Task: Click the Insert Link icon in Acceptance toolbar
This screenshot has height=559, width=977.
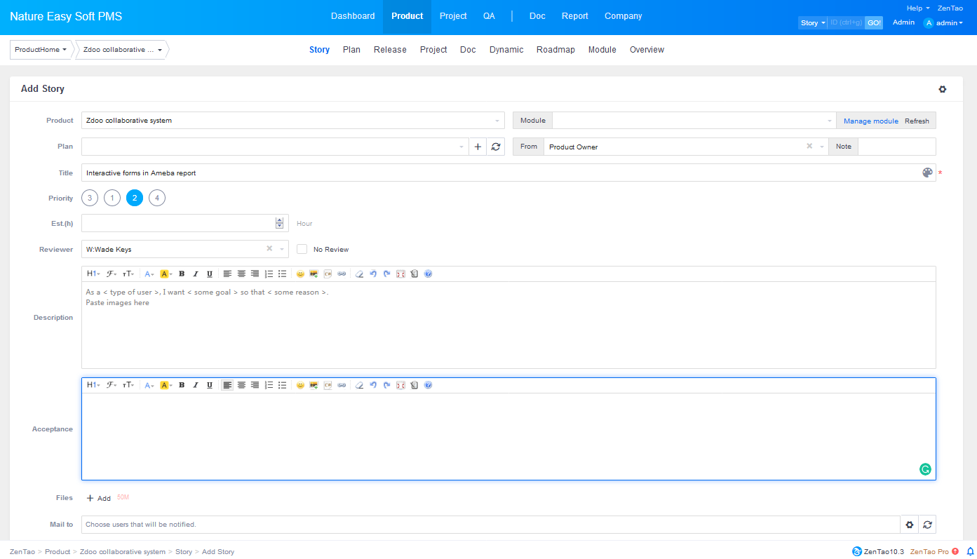Action: pos(342,385)
